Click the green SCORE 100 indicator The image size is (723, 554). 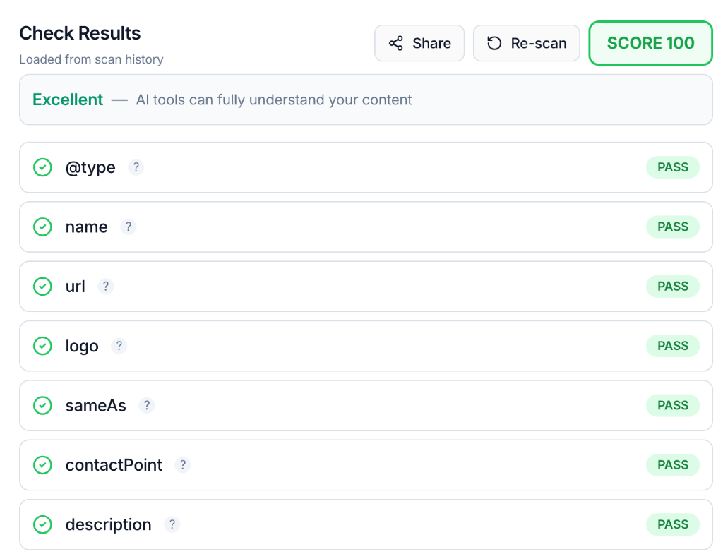tap(650, 42)
